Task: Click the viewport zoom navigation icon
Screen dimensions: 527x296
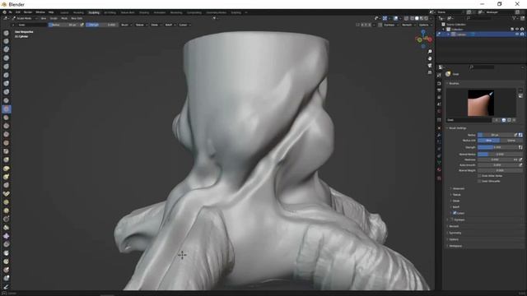Action: pyautogui.click(x=430, y=52)
